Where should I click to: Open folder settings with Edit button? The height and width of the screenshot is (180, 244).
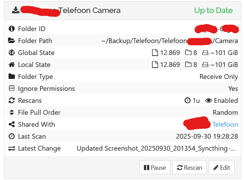pyautogui.click(x=221, y=167)
